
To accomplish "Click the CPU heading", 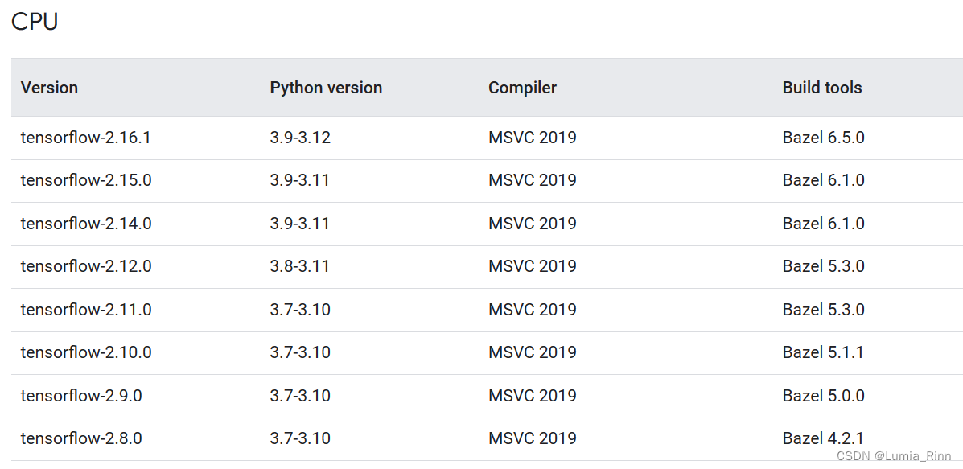I will 33,21.
